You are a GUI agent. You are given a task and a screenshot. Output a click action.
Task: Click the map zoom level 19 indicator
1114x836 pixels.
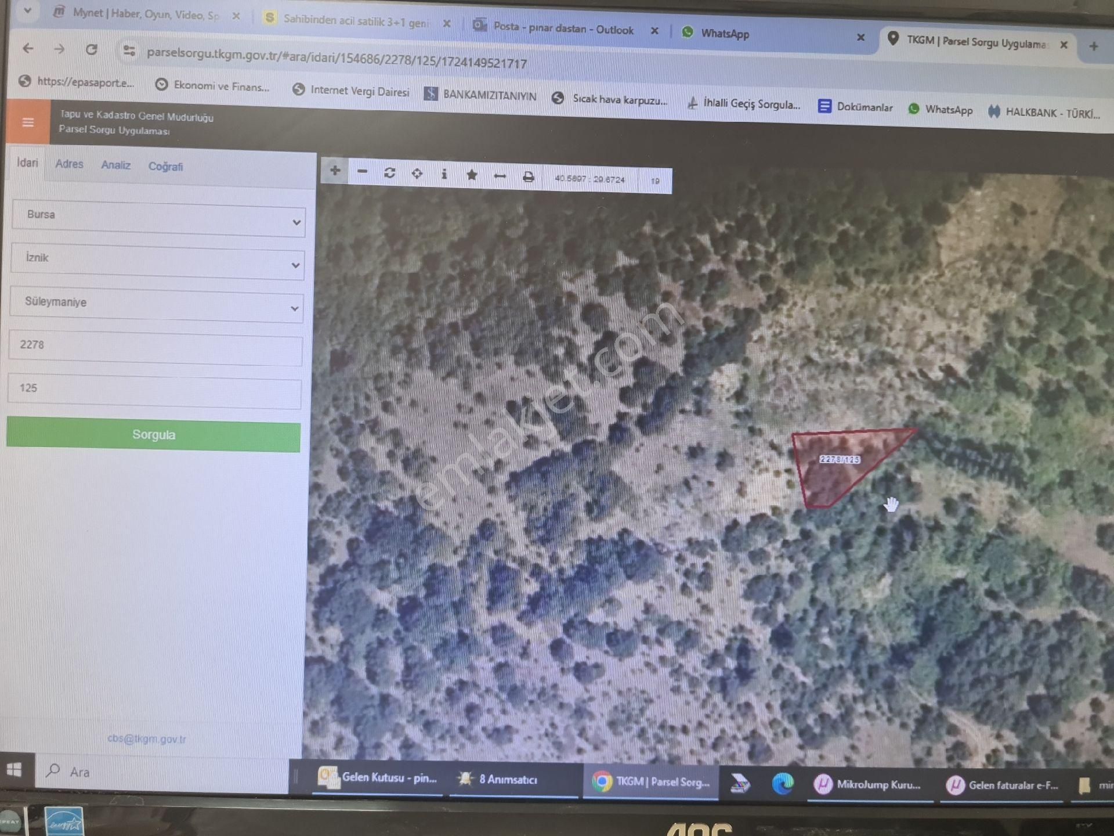[655, 181]
